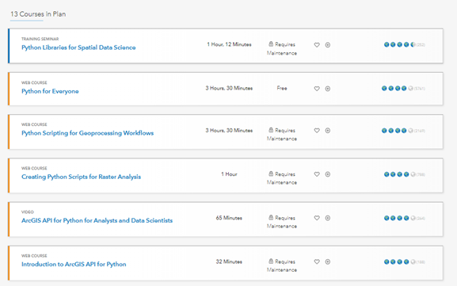457x286 pixels.
Task: Click globe rating for Raster Analysis course
Action: click(x=400, y=174)
